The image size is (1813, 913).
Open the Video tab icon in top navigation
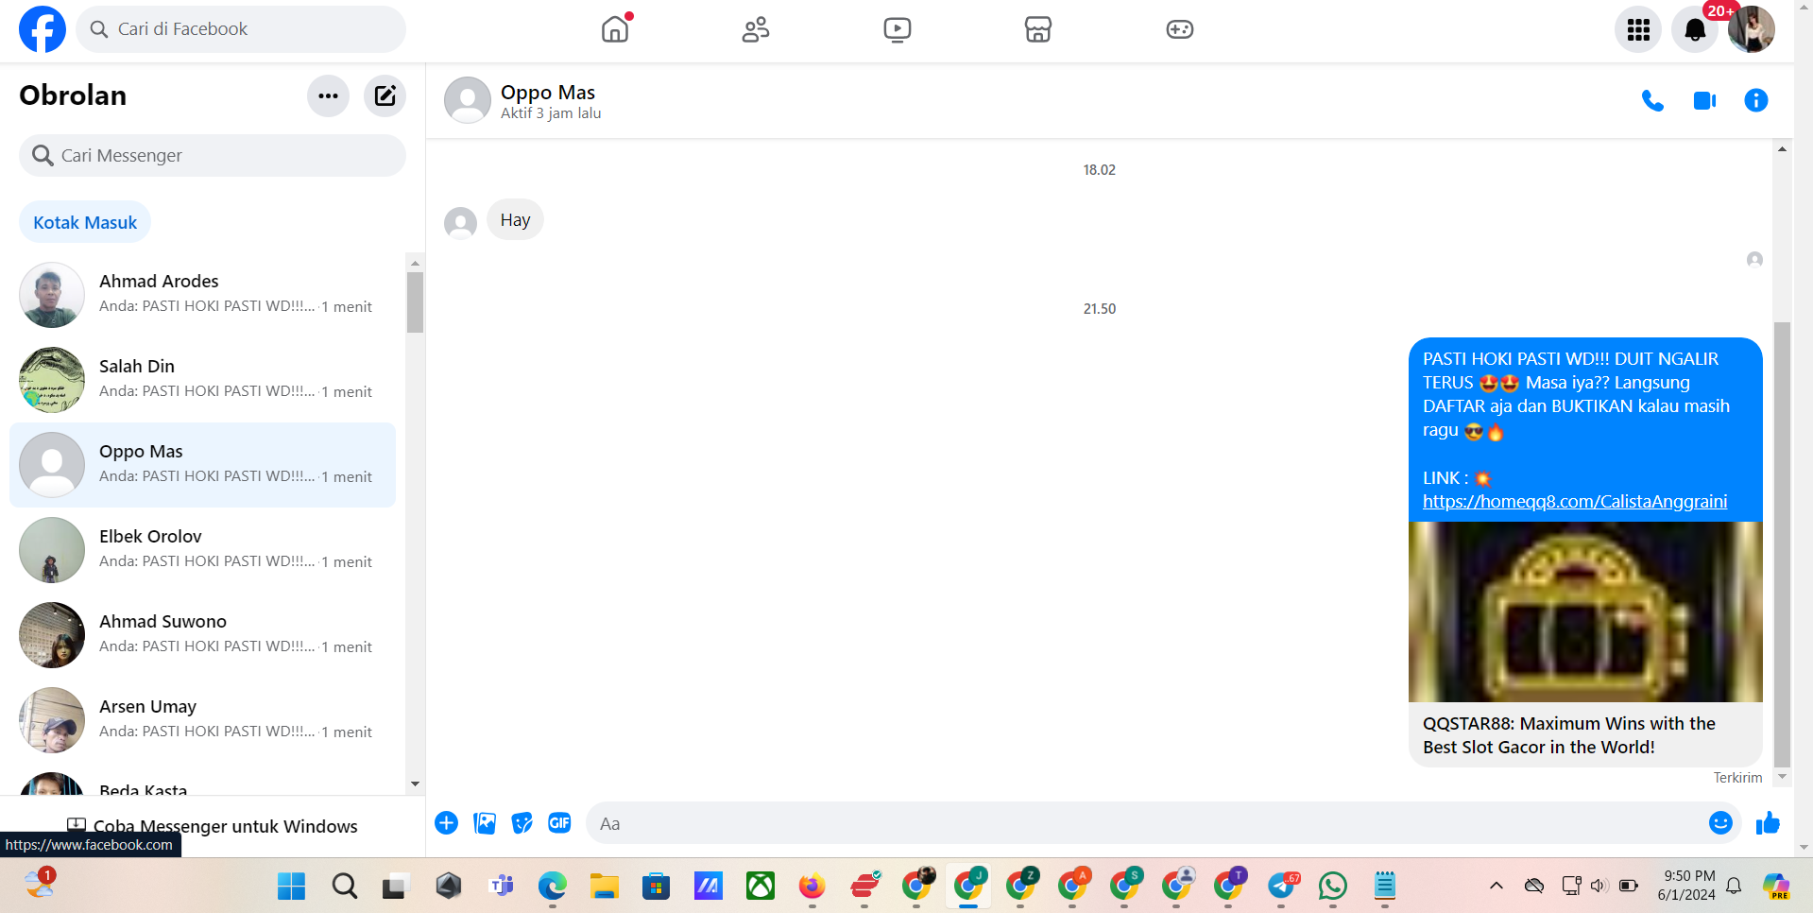point(898,29)
